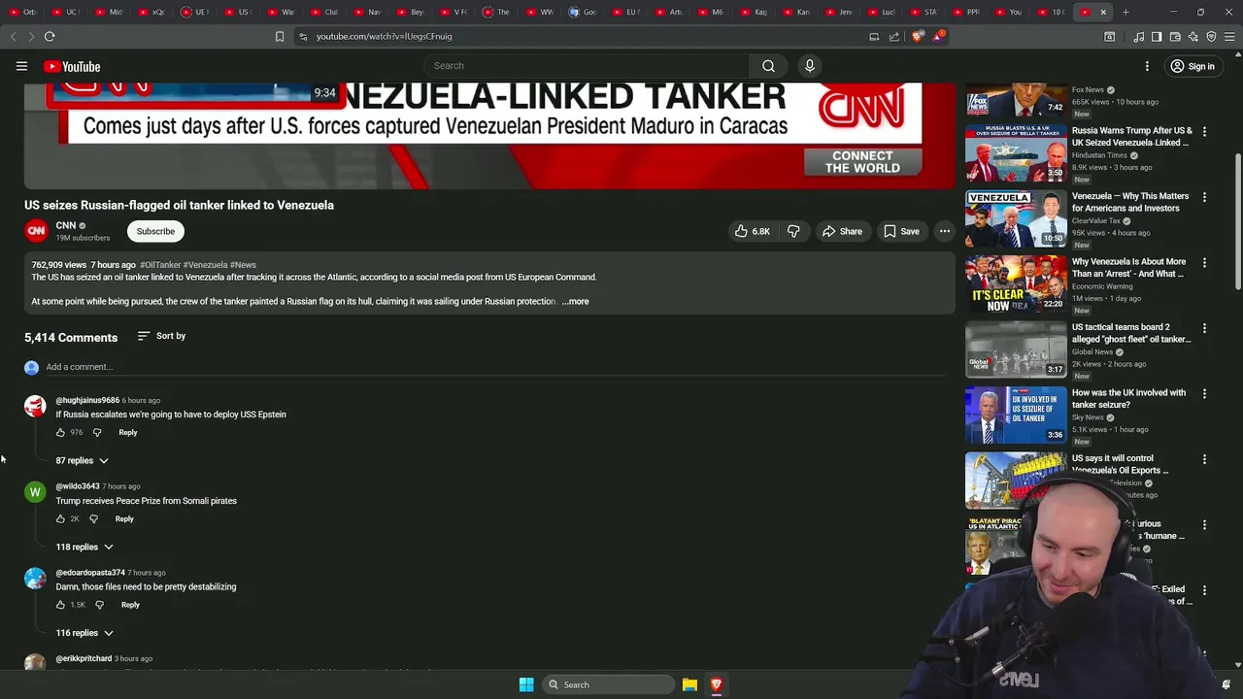This screenshot has width=1243, height=699.
Task: Reply to the hughjainus9686 comment
Action: click(128, 432)
